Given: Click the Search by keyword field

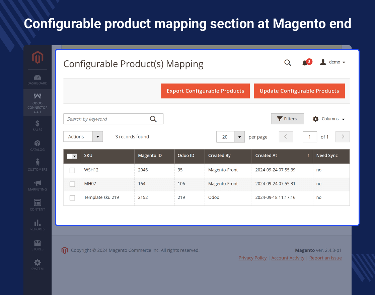Looking at the screenshot, I should pos(113,119).
